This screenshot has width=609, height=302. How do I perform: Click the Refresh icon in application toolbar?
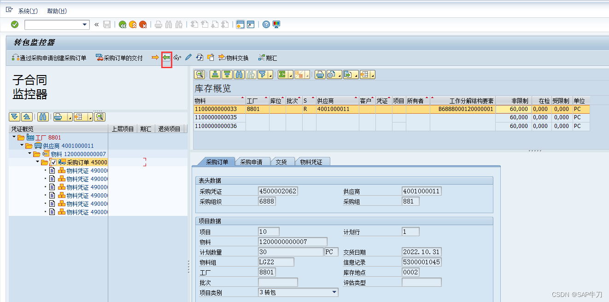pos(199,58)
